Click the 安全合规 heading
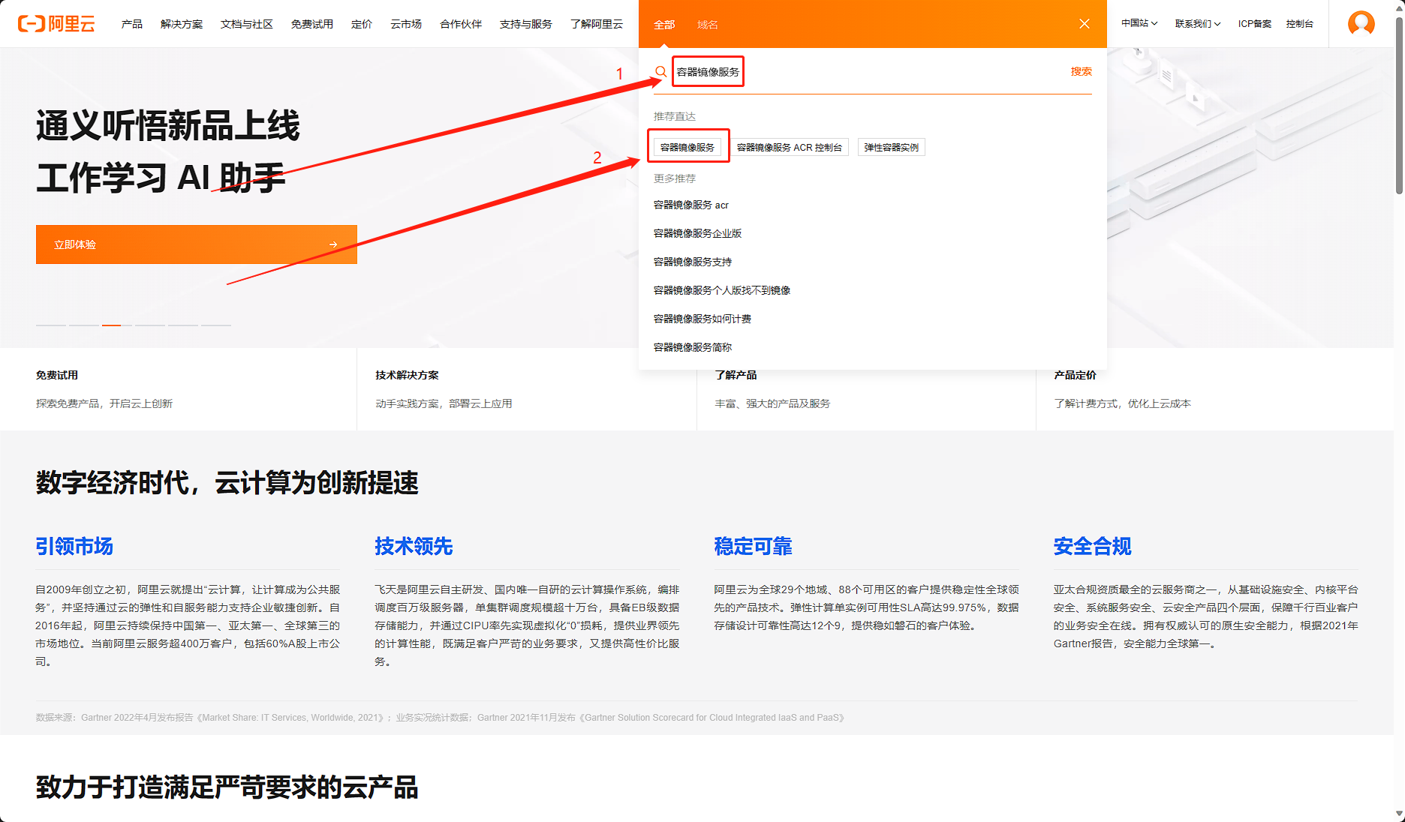 tap(1093, 546)
